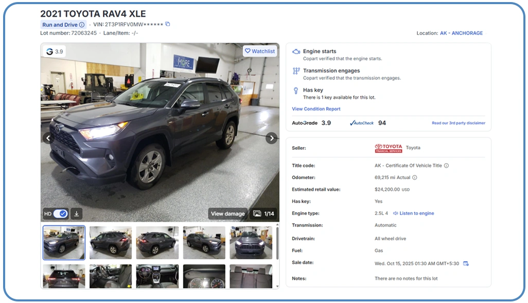Open the AK - ANCHORAGE location link
Screen dimensions: 528x303
coord(461,33)
